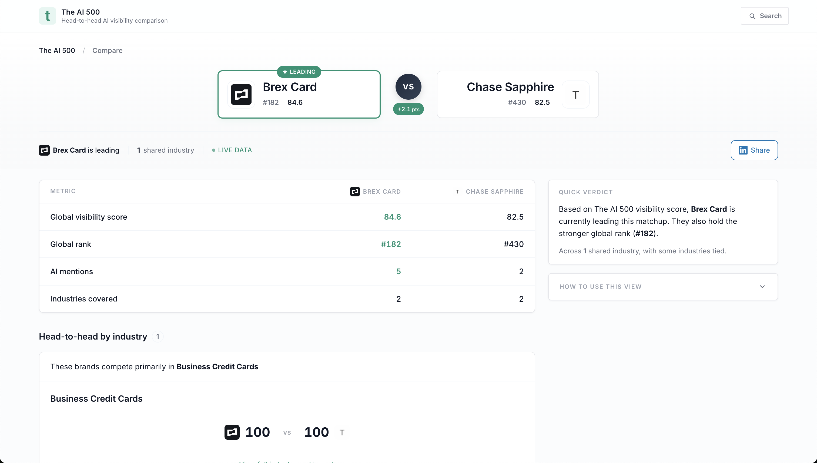This screenshot has width=817, height=463.
Task: Click Brex logo next to industry score 100
Action: [x=232, y=432]
